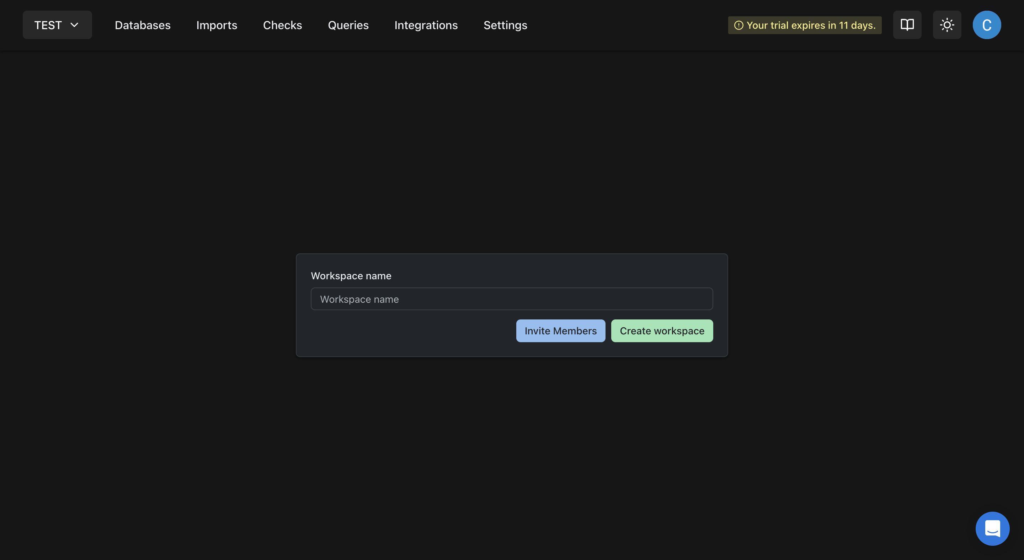Click the trial expiration notice
The height and width of the screenshot is (560, 1024).
coord(804,25)
